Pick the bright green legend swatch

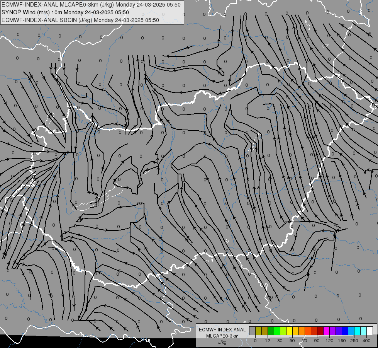pyautogui.click(x=277, y=331)
